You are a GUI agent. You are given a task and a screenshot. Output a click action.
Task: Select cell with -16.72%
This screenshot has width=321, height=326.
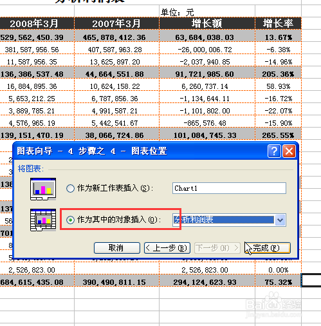(278, 97)
